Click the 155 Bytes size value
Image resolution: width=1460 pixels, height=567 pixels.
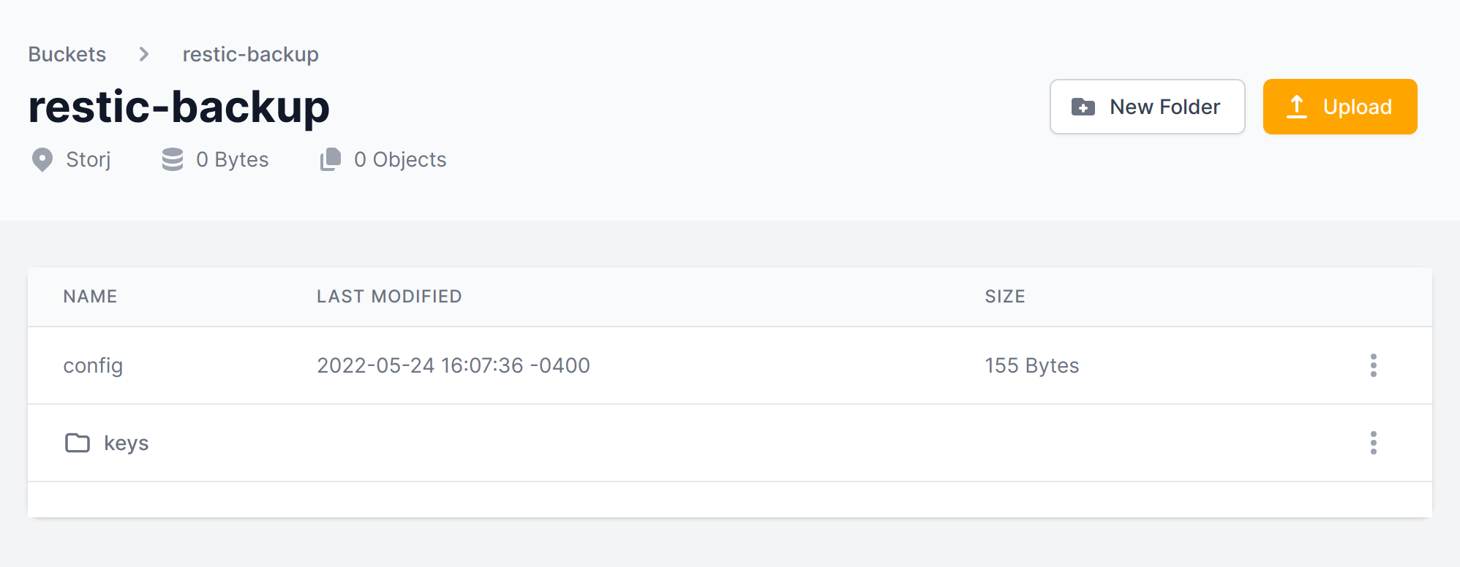pos(1031,365)
